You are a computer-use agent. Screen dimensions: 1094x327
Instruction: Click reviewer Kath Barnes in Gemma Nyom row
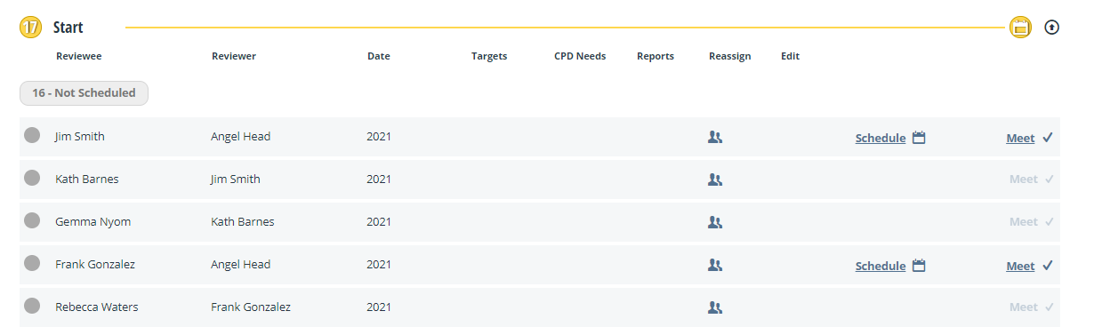[243, 222]
